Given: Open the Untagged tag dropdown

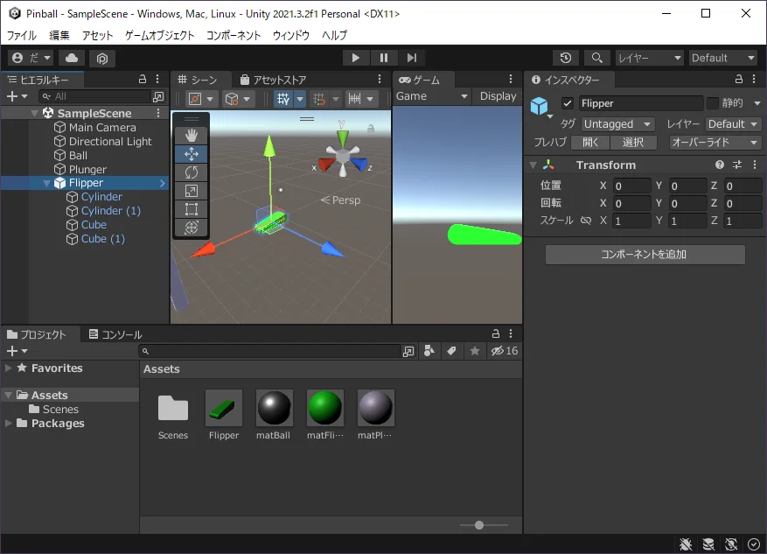Looking at the screenshot, I should (617, 124).
